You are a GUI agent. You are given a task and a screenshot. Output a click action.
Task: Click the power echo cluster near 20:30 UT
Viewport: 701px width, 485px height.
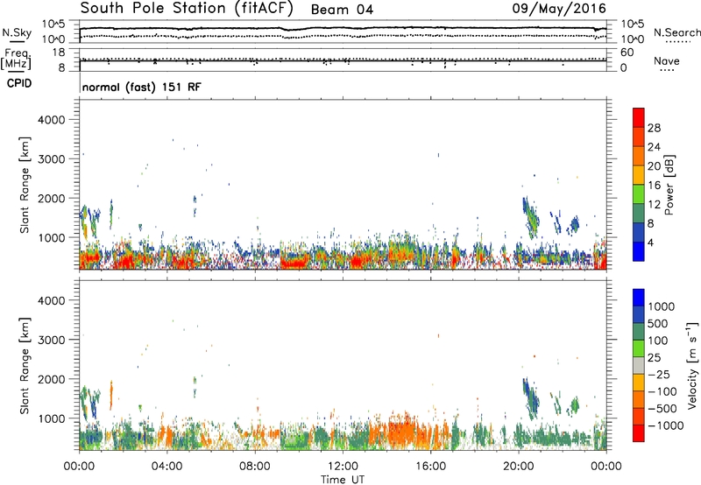click(531, 217)
